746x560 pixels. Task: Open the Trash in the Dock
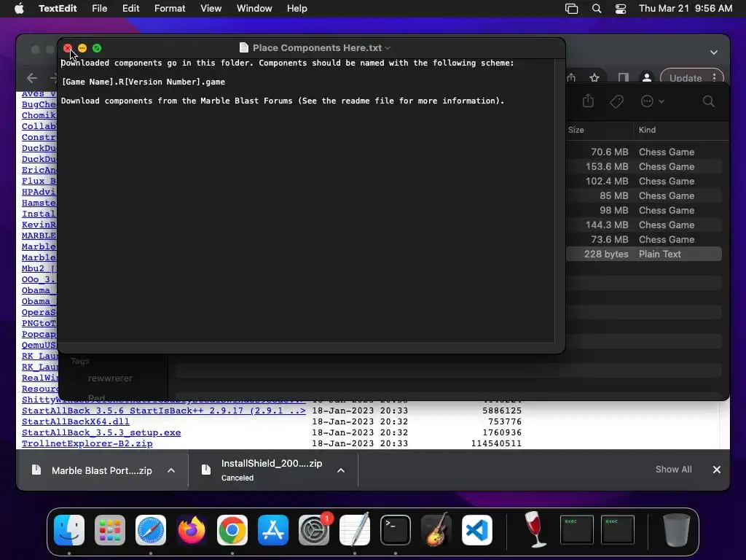pyautogui.click(x=676, y=530)
